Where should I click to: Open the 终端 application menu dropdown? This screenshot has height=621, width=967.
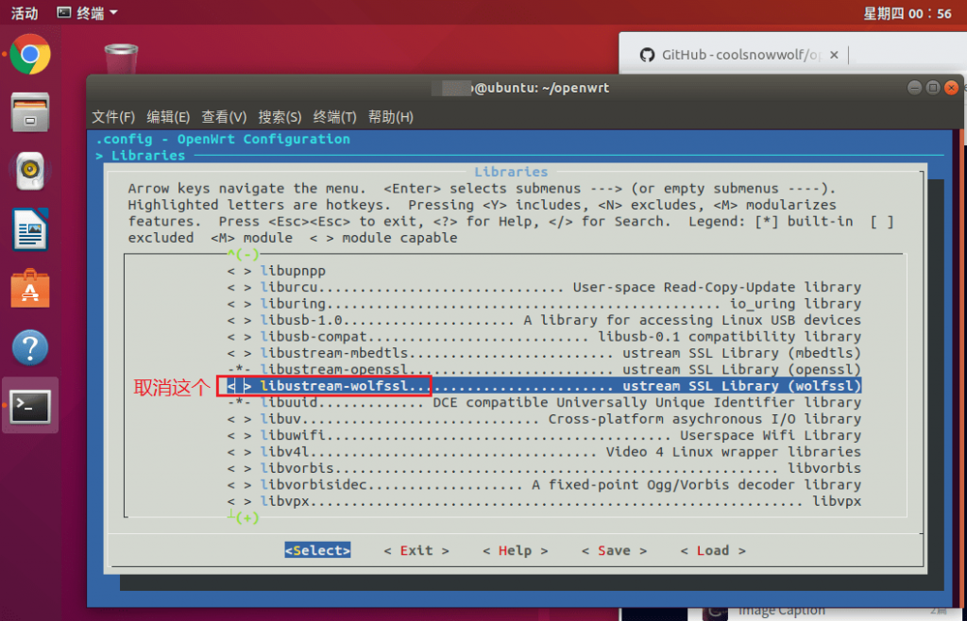[87, 13]
